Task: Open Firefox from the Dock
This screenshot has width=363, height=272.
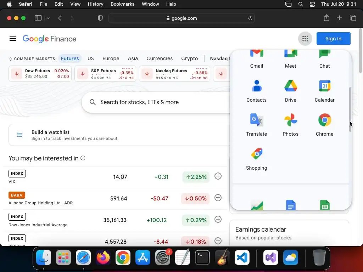Action: pyautogui.click(x=103, y=257)
